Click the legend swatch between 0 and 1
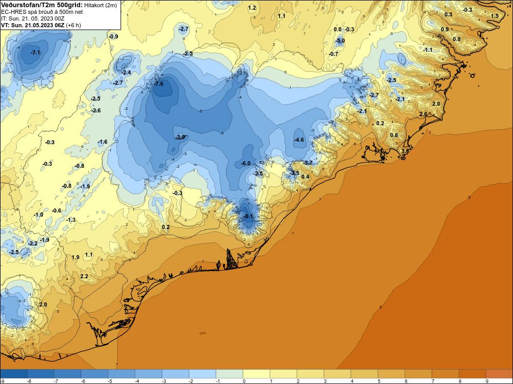 click(256, 374)
